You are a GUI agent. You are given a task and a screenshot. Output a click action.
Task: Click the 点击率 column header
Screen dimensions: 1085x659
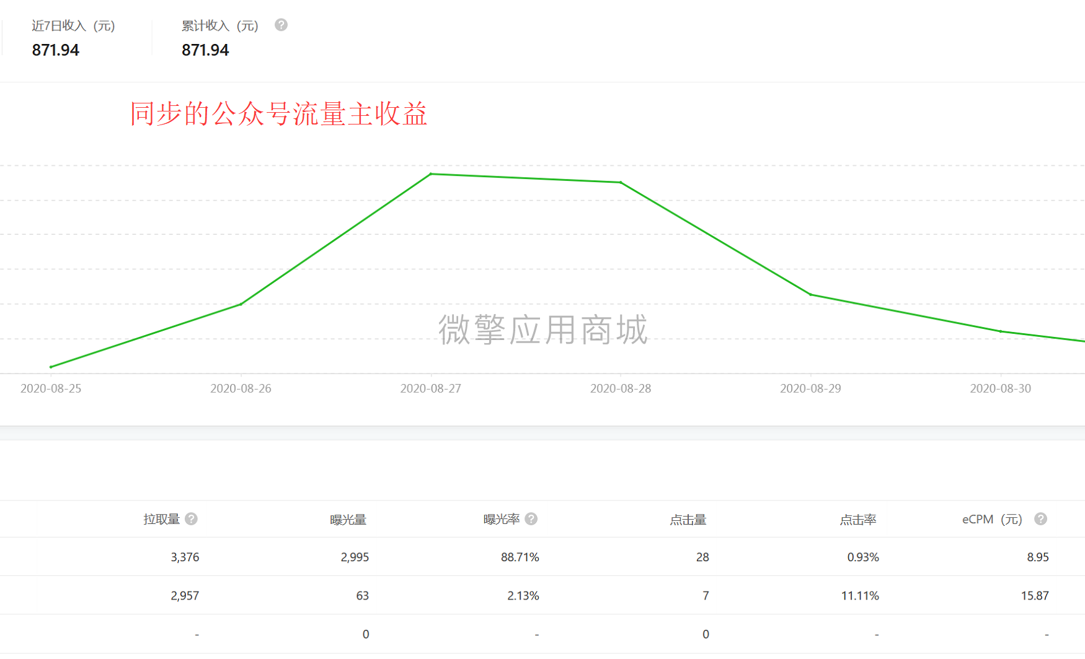click(x=858, y=520)
